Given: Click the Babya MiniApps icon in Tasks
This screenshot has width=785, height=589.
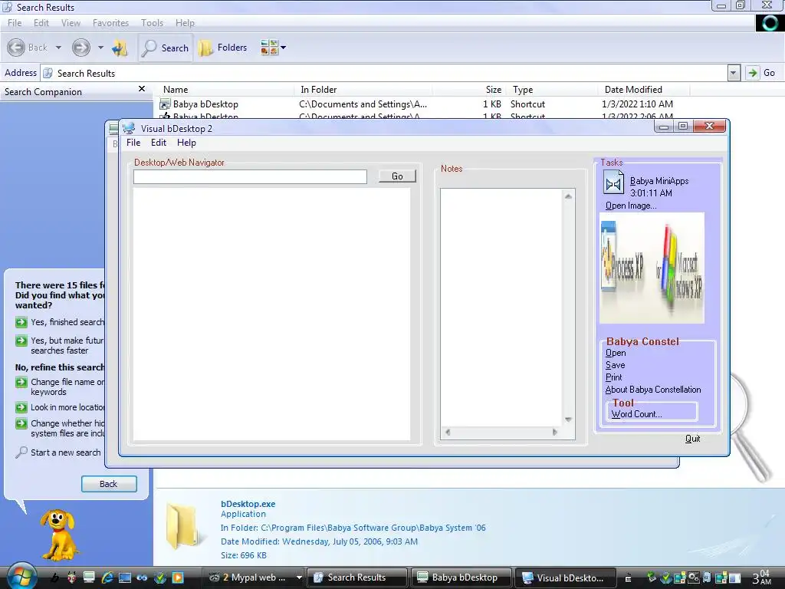Looking at the screenshot, I should tap(613, 183).
